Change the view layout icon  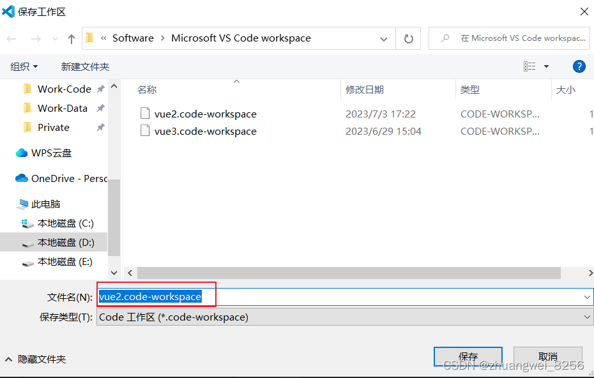529,66
